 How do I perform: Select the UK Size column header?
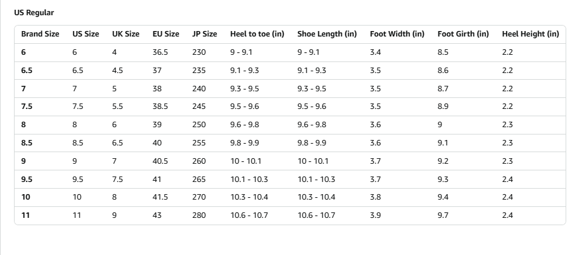pos(125,34)
